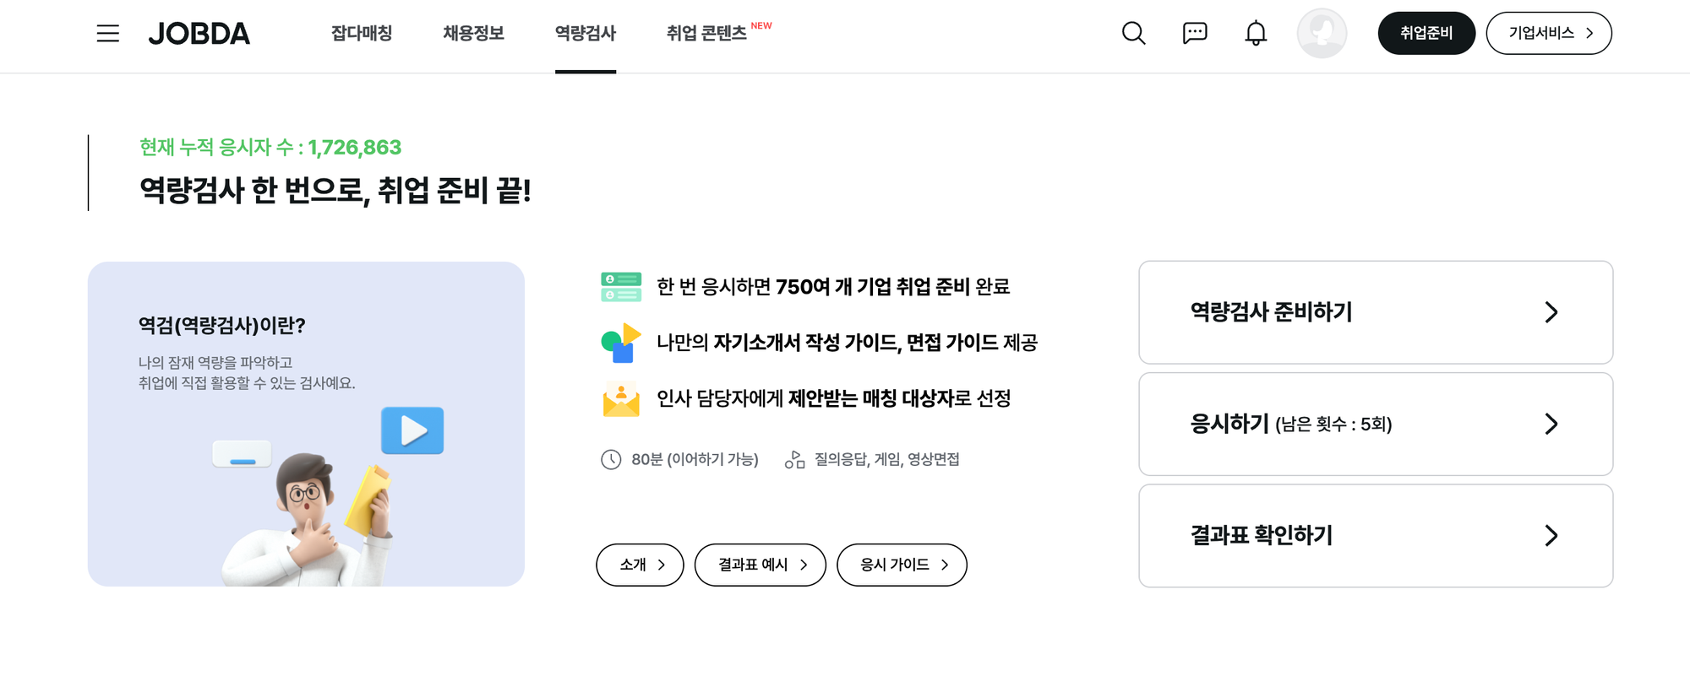Go to 잡다매칭 tab
The height and width of the screenshot is (687, 1690).
pos(362,34)
